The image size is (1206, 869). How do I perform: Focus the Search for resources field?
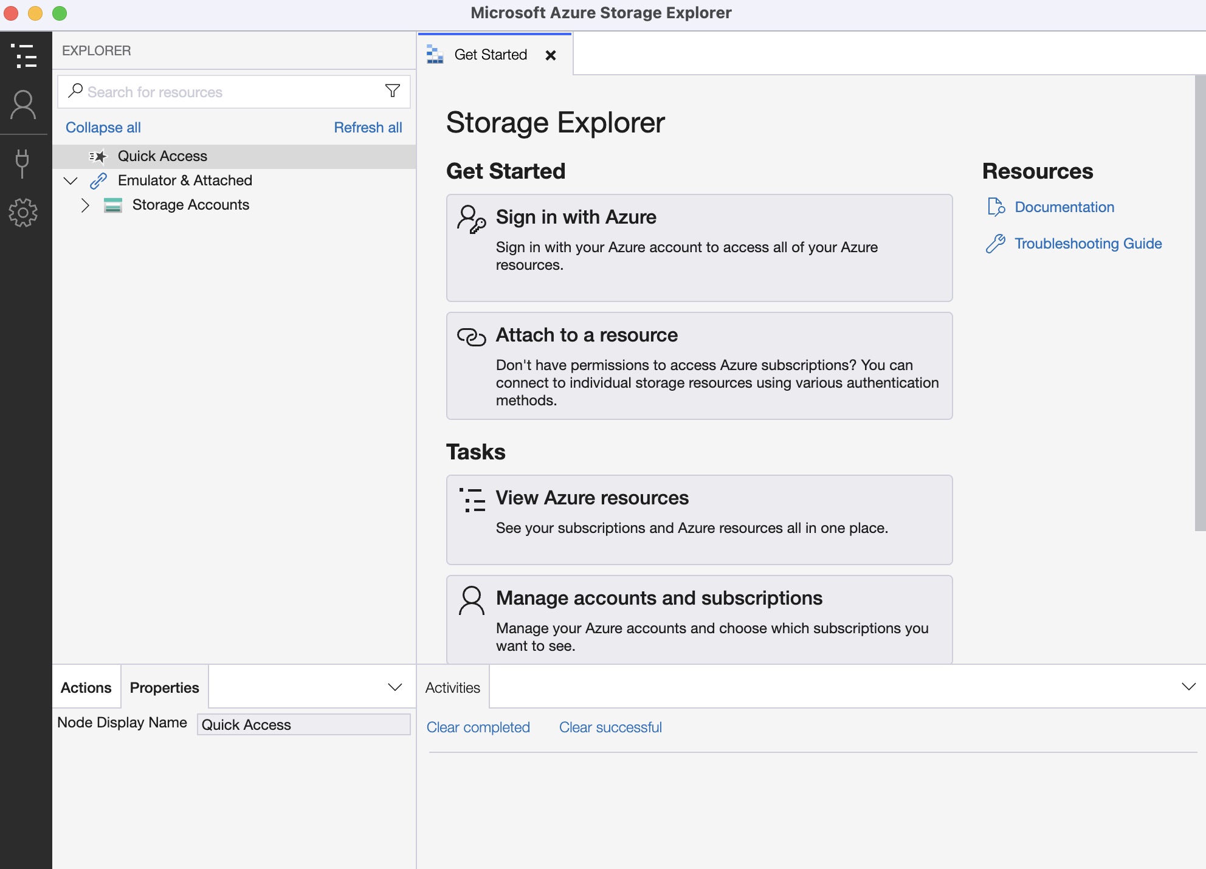pyautogui.click(x=234, y=92)
